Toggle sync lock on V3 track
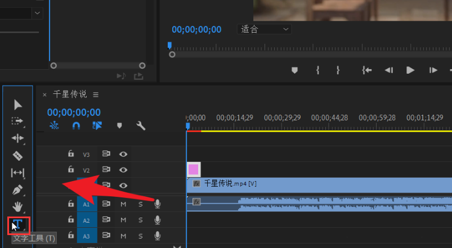Image resolution: width=452 pixels, height=248 pixels. point(106,154)
